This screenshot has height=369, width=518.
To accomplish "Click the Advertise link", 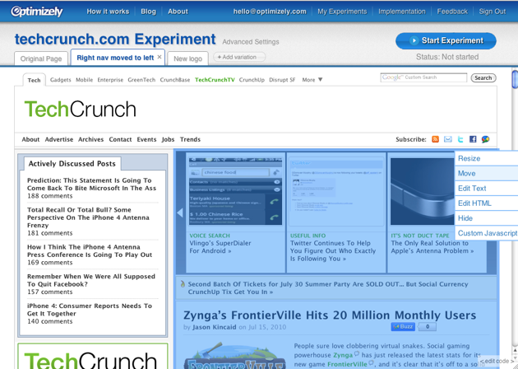I will coord(59,139).
